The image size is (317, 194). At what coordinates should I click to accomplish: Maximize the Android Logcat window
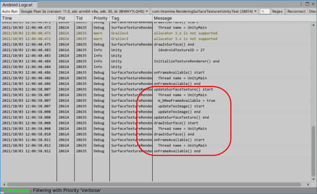(307, 4)
